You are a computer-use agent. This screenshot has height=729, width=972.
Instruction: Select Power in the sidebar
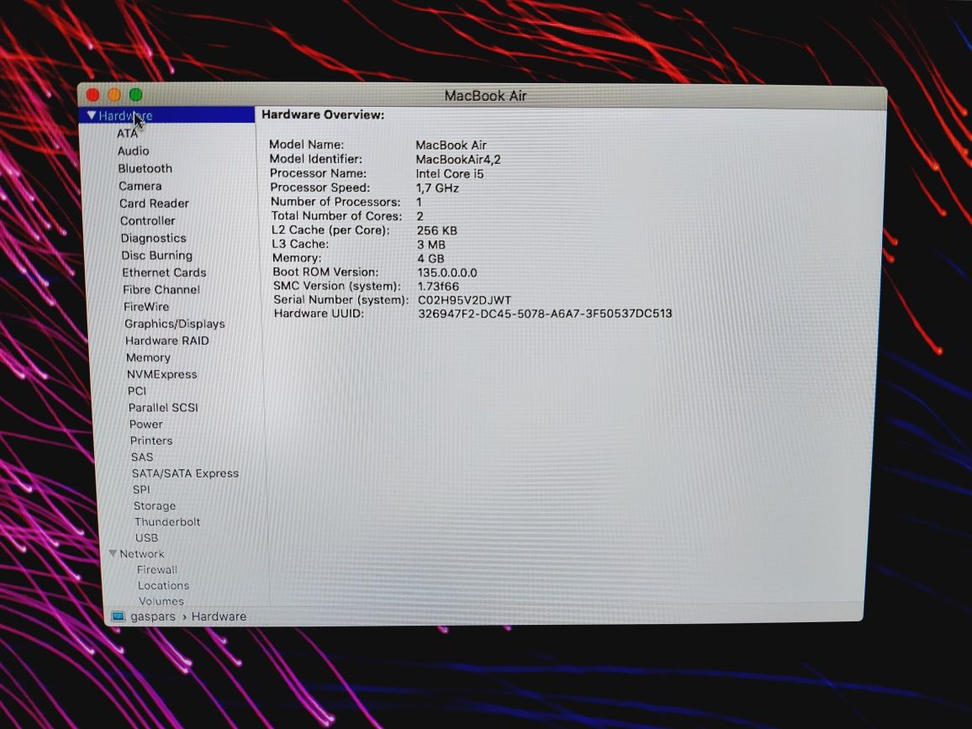(145, 424)
